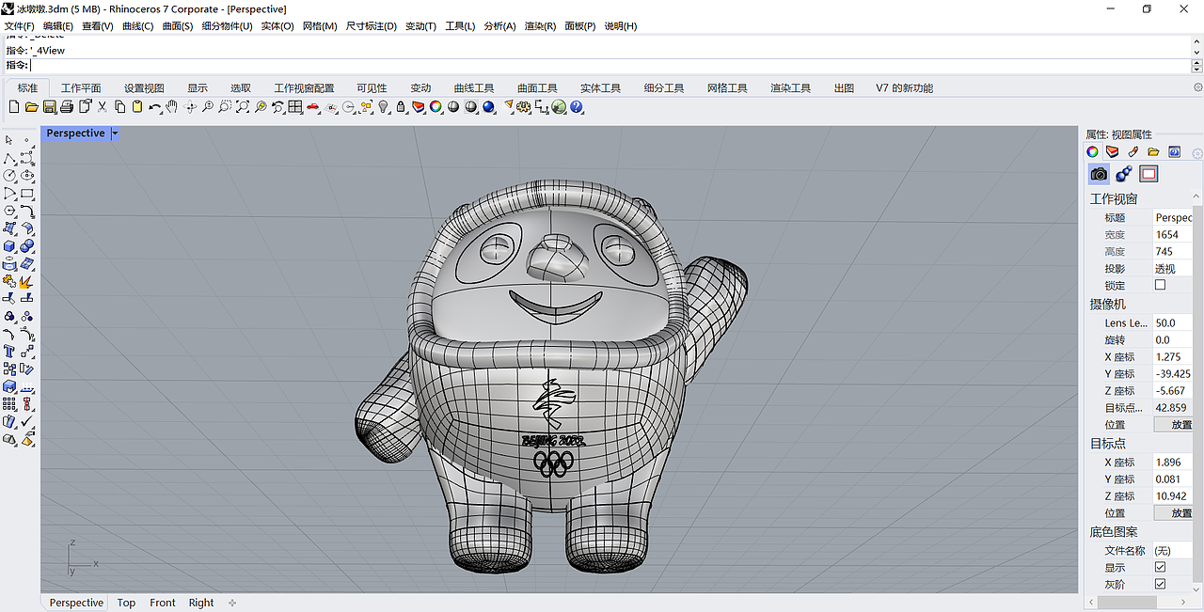Switch to the Top viewport tab
The height and width of the screenshot is (612, 1204).
click(126, 603)
